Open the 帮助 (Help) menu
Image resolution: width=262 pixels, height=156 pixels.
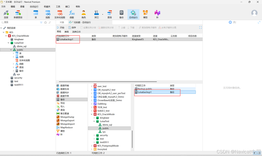tap(78, 6)
